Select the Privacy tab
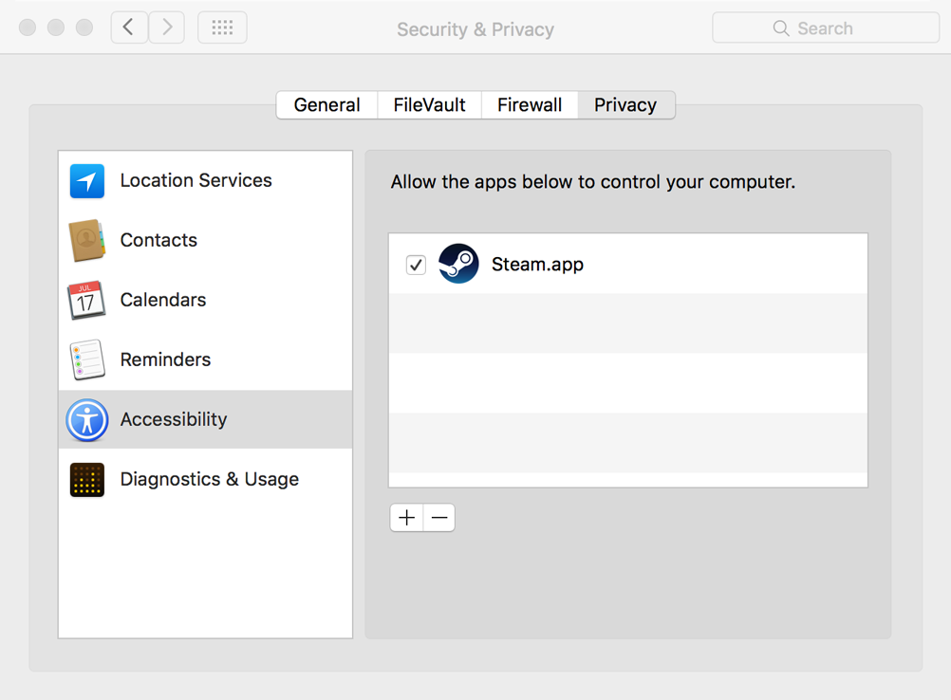Viewport: 951px width, 700px height. 625,105
